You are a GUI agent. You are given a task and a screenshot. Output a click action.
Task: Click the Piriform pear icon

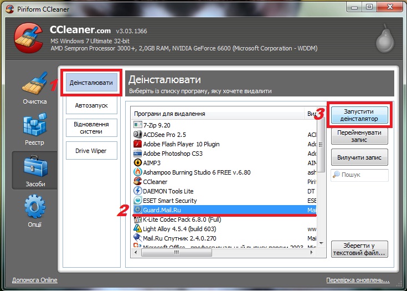pyautogui.click(x=385, y=38)
